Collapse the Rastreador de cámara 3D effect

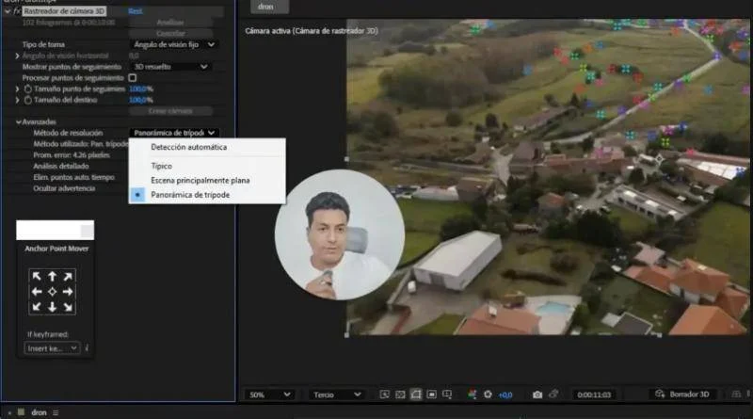click(8, 10)
